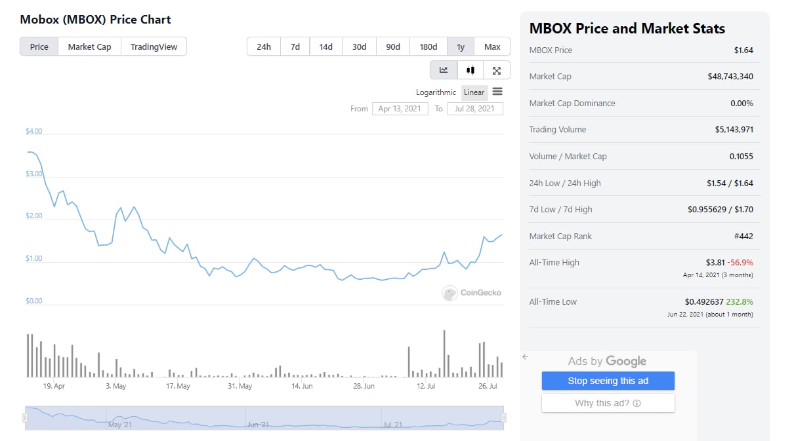Open the TradingView tab

pos(154,47)
